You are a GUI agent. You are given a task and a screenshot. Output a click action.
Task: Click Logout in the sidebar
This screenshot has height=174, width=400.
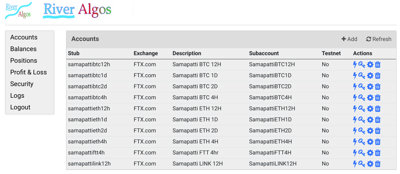[x=20, y=107]
